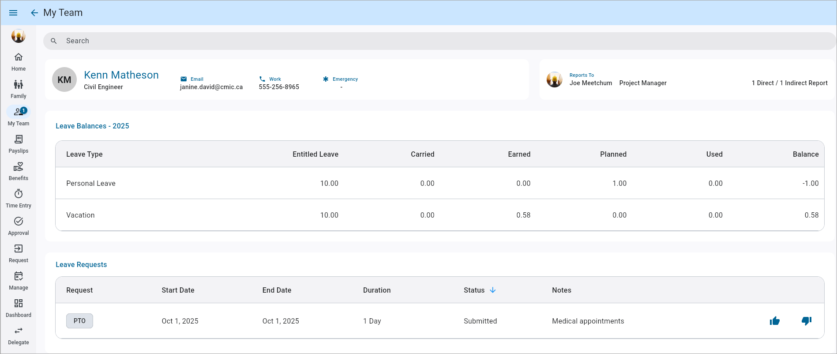Open the hamburger navigation menu
The width and height of the screenshot is (837, 354).
[x=13, y=13]
